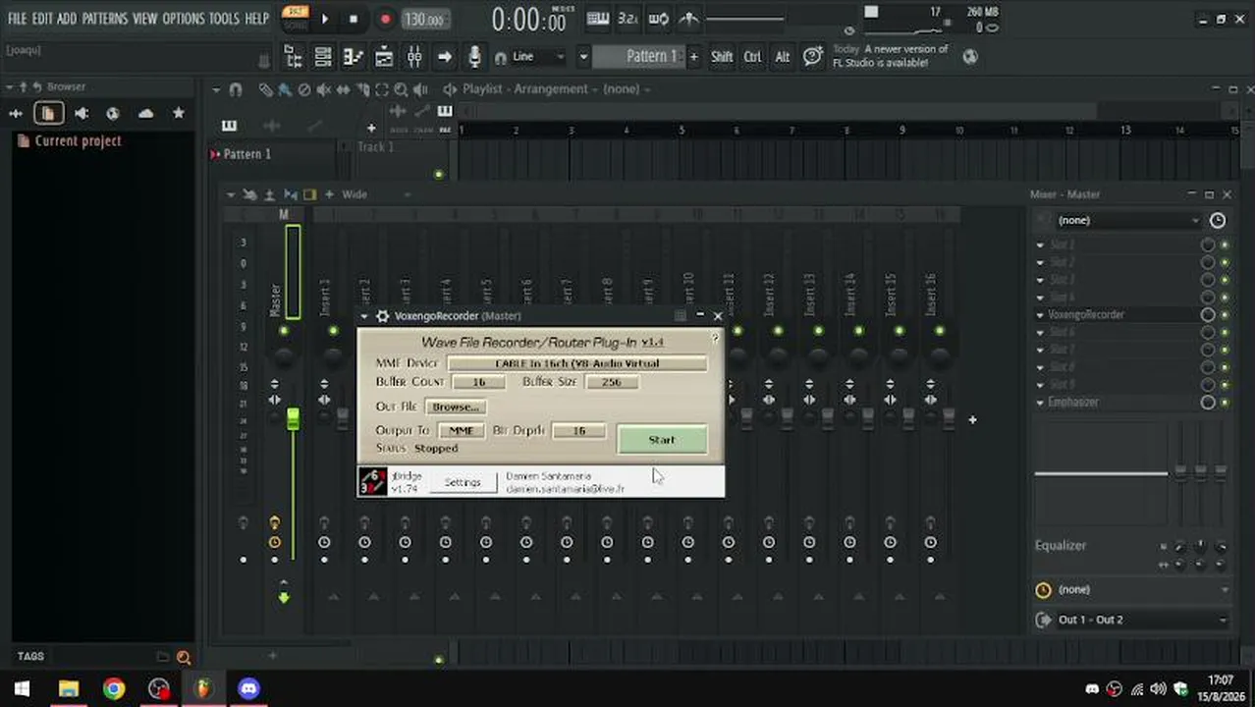
Task: Select Pattern 1 in Playlist picker
Action: pos(246,154)
